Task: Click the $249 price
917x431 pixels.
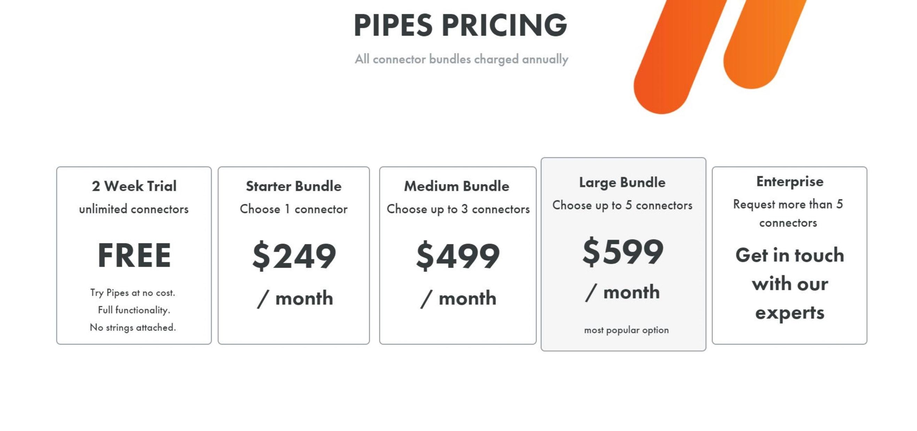Action: (294, 256)
